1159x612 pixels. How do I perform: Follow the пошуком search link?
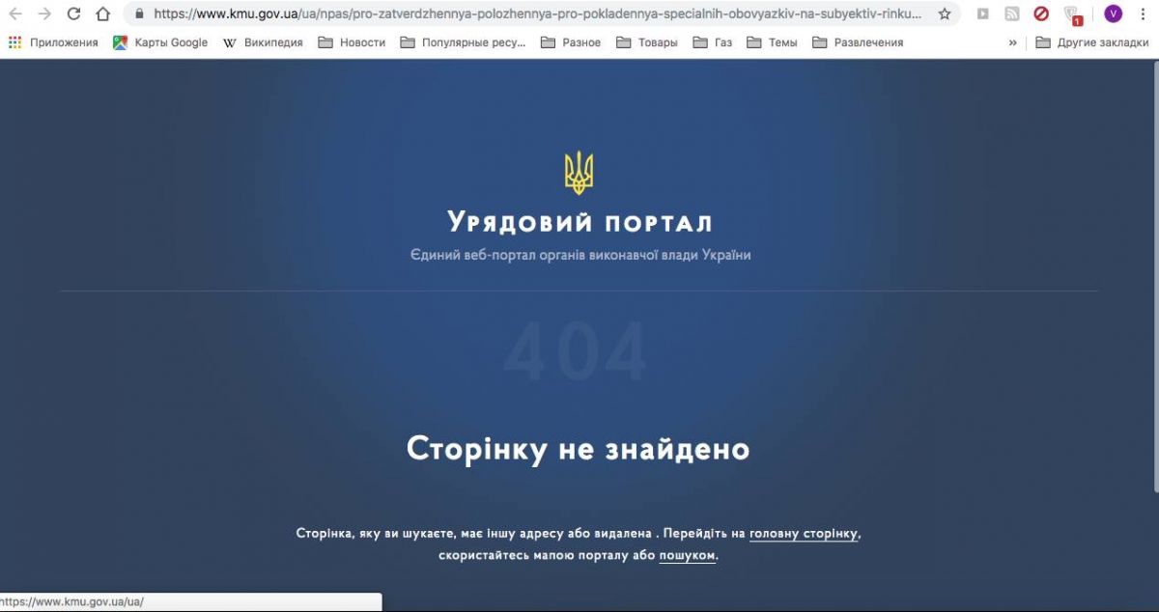(688, 556)
